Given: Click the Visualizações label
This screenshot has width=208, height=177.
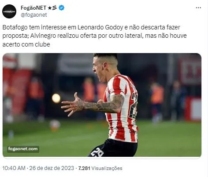Looking at the screenshot, I should (107, 168).
